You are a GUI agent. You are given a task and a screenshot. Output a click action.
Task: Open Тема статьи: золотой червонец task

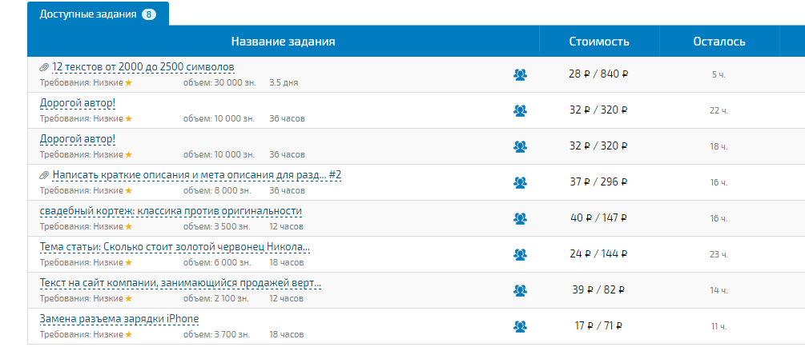pyautogui.click(x=175, y=247)
